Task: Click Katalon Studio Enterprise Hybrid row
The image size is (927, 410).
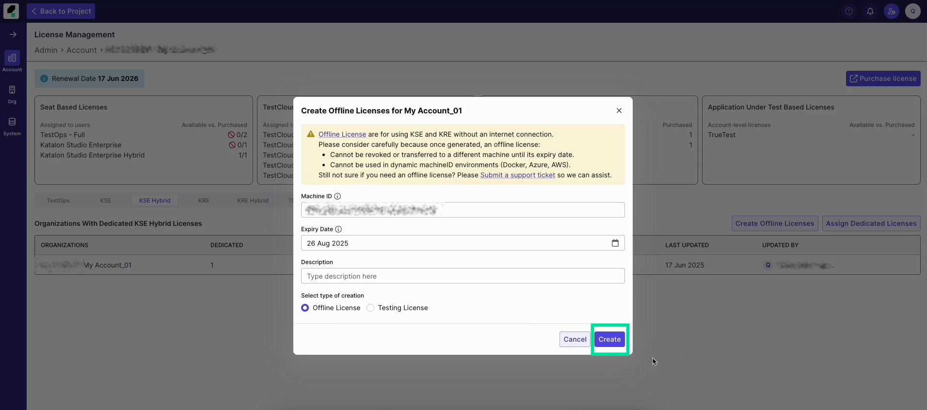Action: [x=144, y=155]
